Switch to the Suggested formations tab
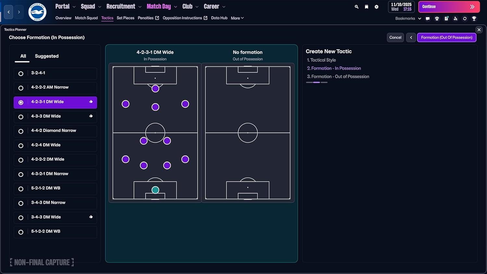Viewport: 487px width, 274px height. pyautogui.click(x=46, y=56)
